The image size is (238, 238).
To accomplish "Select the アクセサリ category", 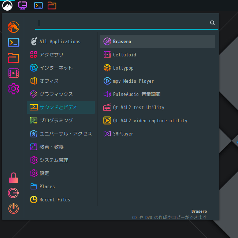I will (x=61, y=55).
